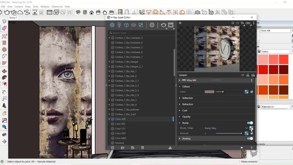Open preview swatch options three-dot menu
The image size is (293, 165).
click(x=254, y=23)
